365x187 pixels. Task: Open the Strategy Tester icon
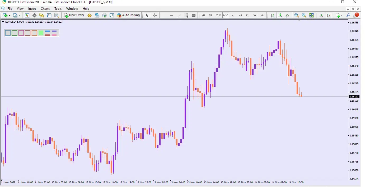[57, 15]
